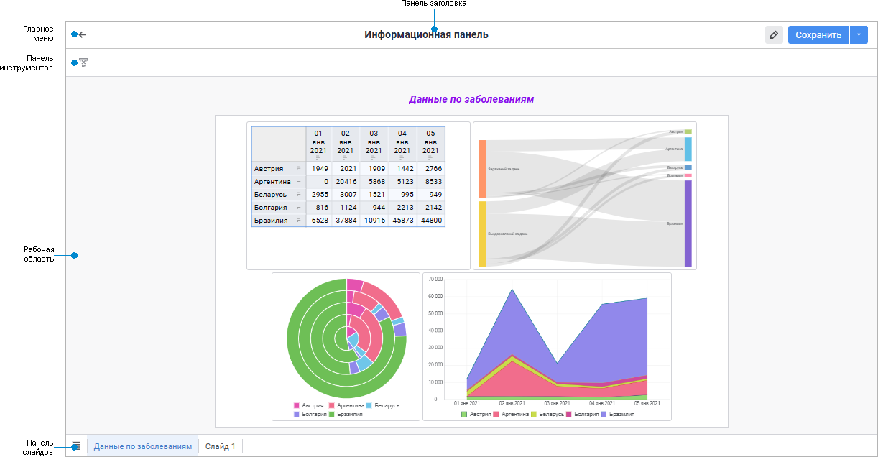Click the sort icon beside Аргентина row

pyautogui.click(x=298, y=182)
